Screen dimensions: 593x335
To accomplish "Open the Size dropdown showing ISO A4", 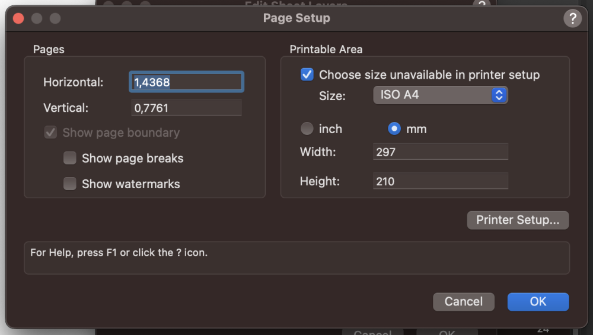I will tap(440, 95).
